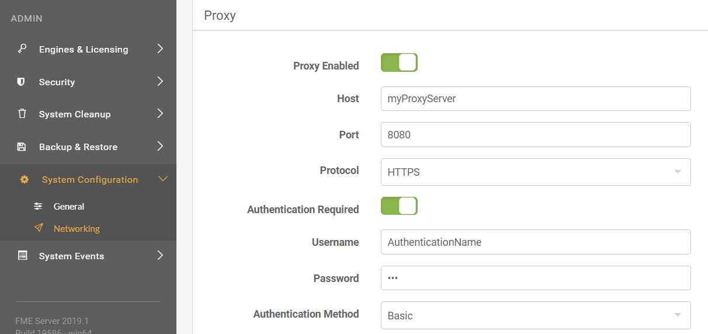Focus the Username field AuthenticationName
The height and width of the screenshot is (334, 708).
point(536,242)
